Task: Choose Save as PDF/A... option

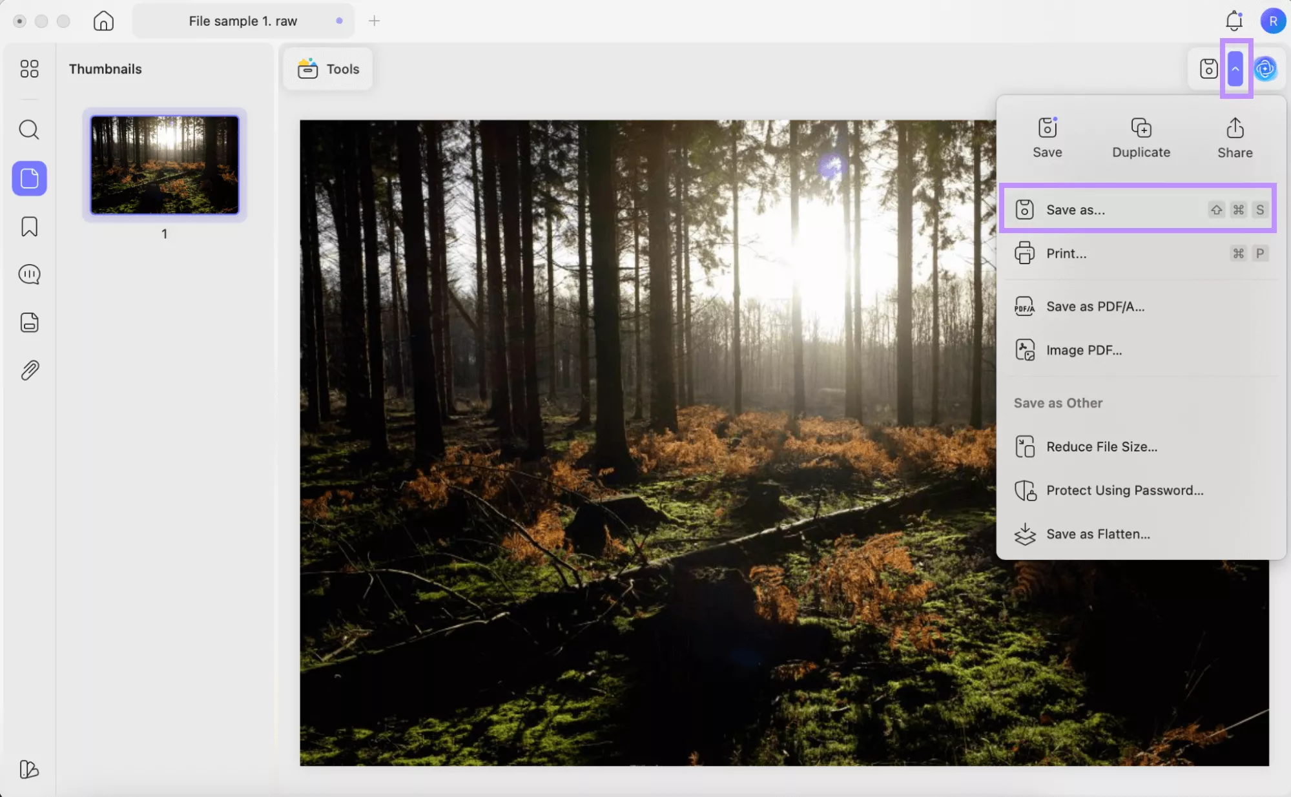Action: coord(1141,306)
